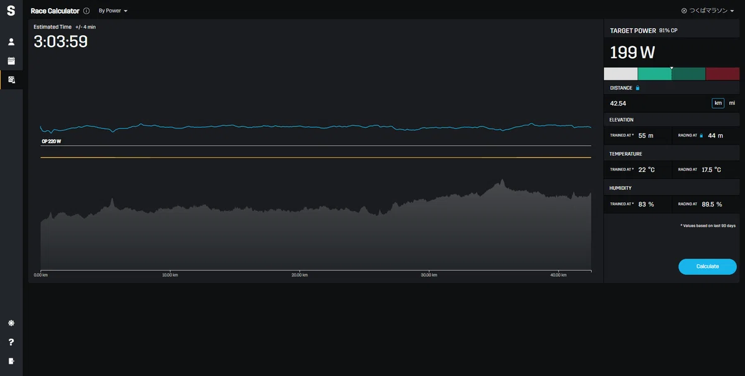Click the 10.00 km axis label
745x376 pixels.
coord(169,275)
